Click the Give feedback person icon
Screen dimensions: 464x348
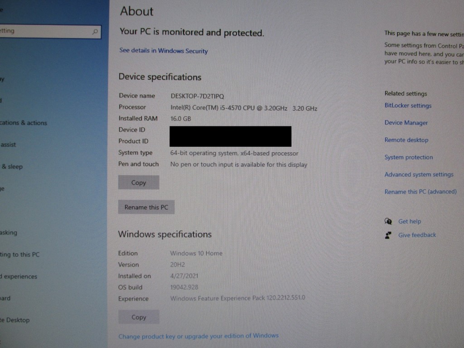(x=388, y=235)
